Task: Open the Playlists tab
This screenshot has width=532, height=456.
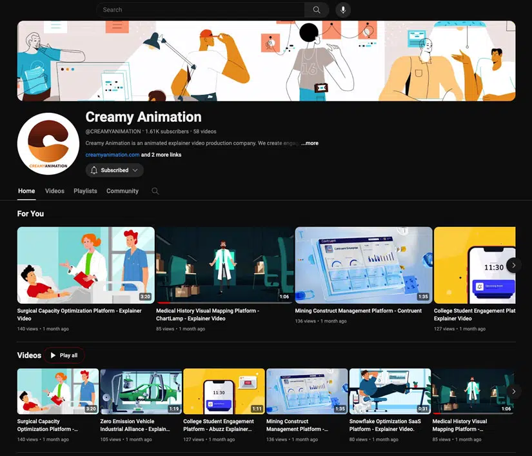Action: pos(85,191)
